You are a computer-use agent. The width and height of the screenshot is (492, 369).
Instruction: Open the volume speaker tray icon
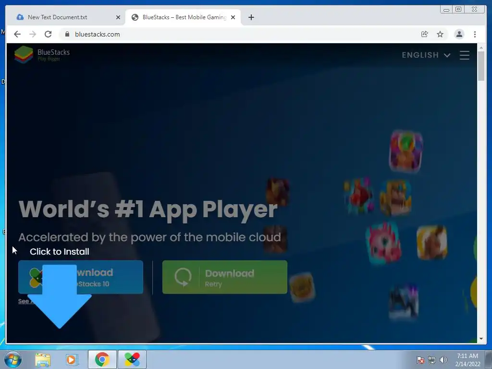click(x=443, y=360)
